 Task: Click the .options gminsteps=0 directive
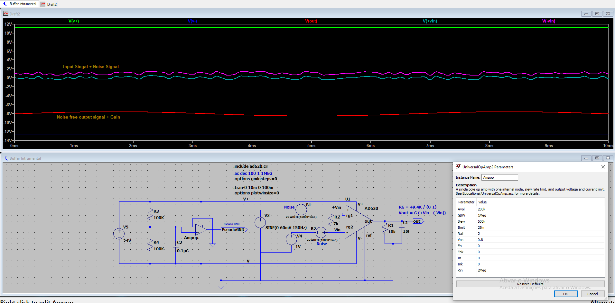(x=255, y=179)
